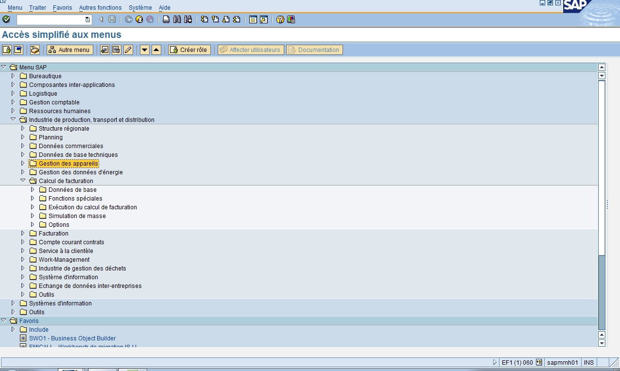
Task: Collapse the Calcul de facturation node
Action: point(23,181)
